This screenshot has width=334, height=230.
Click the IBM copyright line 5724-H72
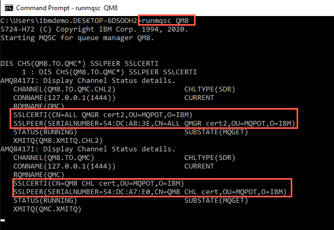tap(94, 29)
